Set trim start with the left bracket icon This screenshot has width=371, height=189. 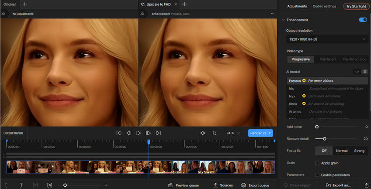tap(6, 185)
